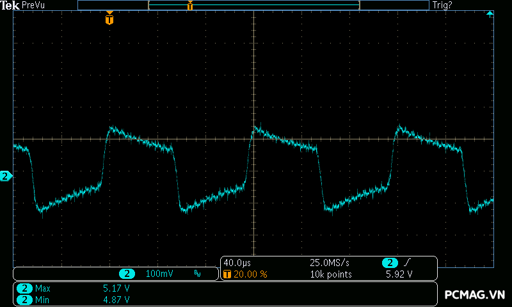Click the channel 2 badge beside Max
This screenshot has width=512, height=307.
[x=24, y=288]
